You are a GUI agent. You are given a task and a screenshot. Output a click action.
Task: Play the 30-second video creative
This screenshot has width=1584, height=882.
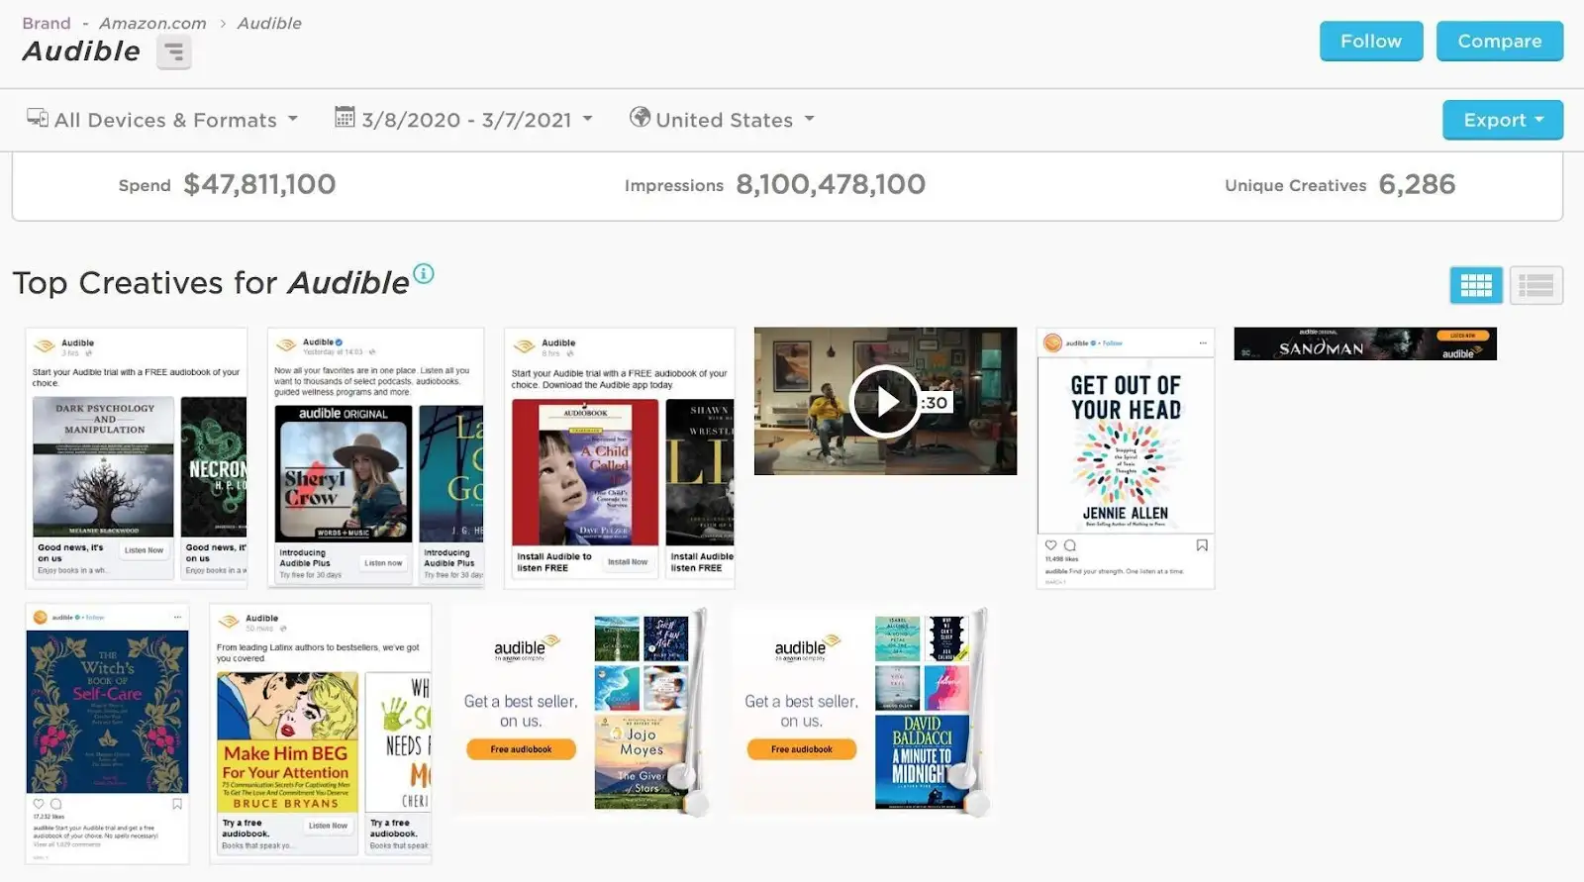coord(885,401)
